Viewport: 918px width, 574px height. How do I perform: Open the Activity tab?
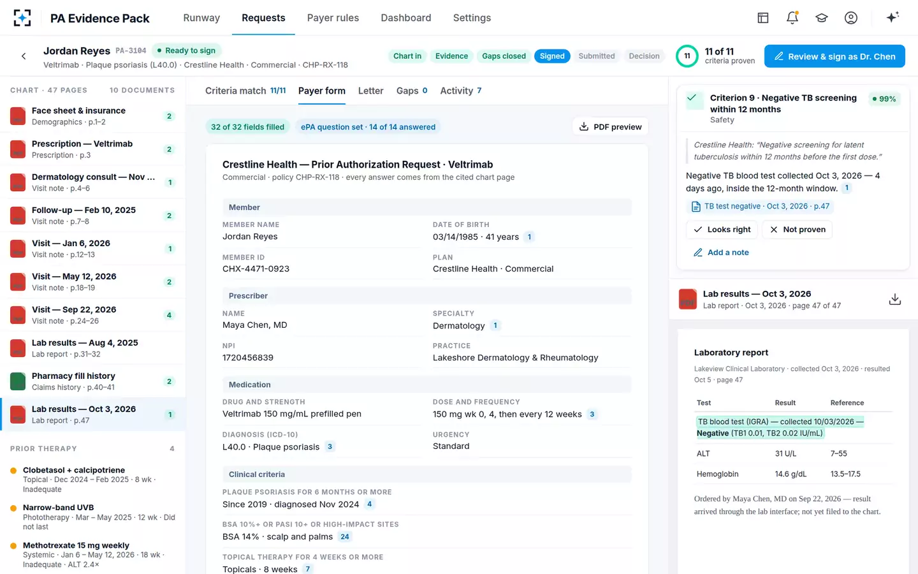[x=461, y=91]
